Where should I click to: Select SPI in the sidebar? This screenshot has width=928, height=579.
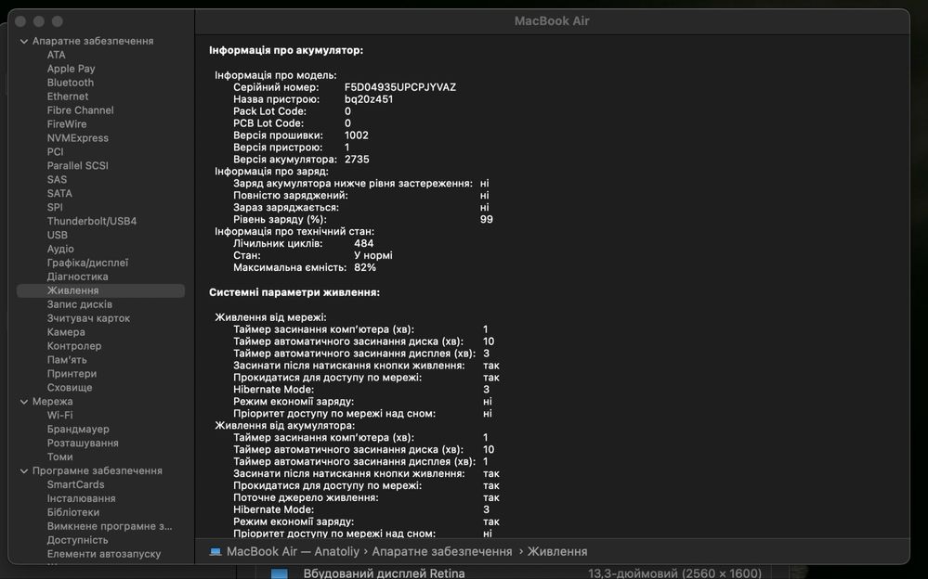point(55,208)
